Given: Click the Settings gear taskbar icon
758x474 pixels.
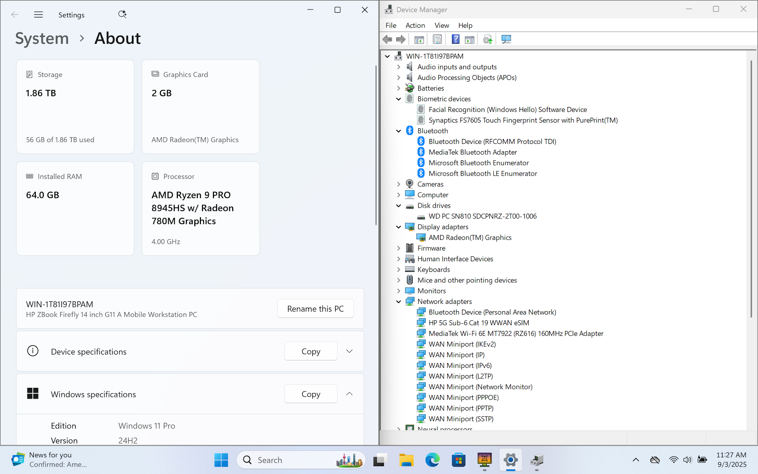Looking at the screenshot, I should coord(511,460).
